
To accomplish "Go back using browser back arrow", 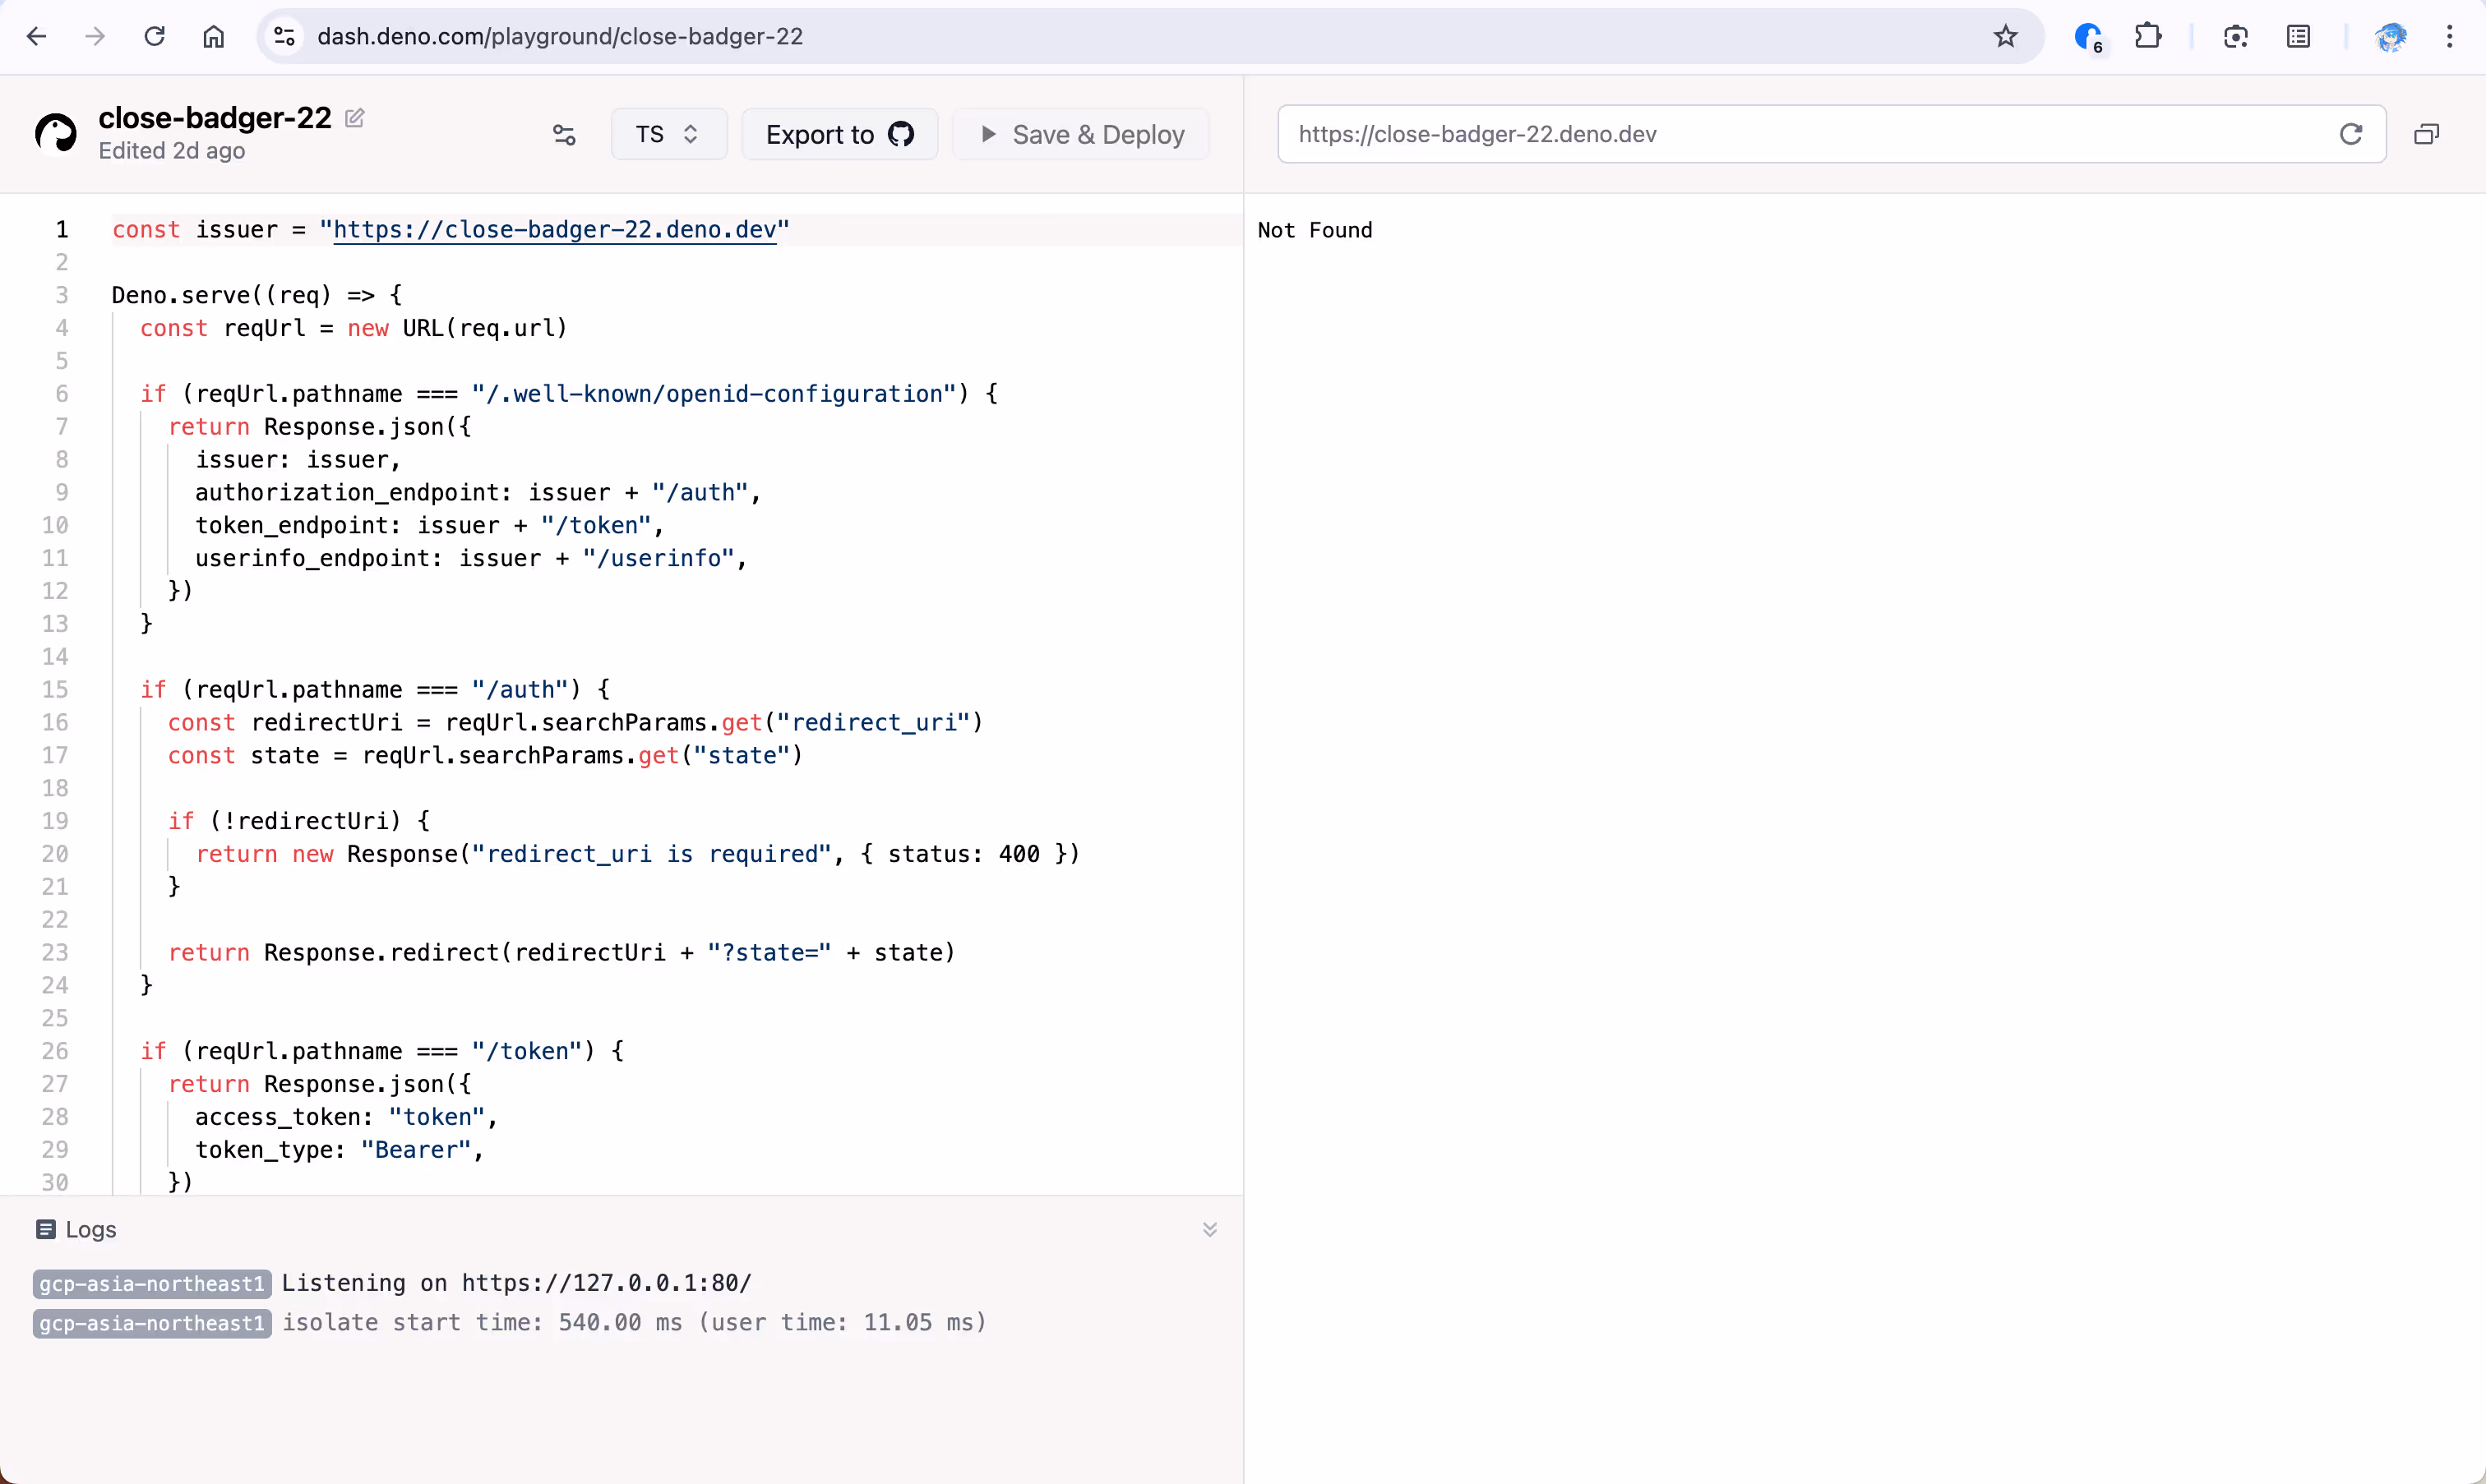I will 37,37.
